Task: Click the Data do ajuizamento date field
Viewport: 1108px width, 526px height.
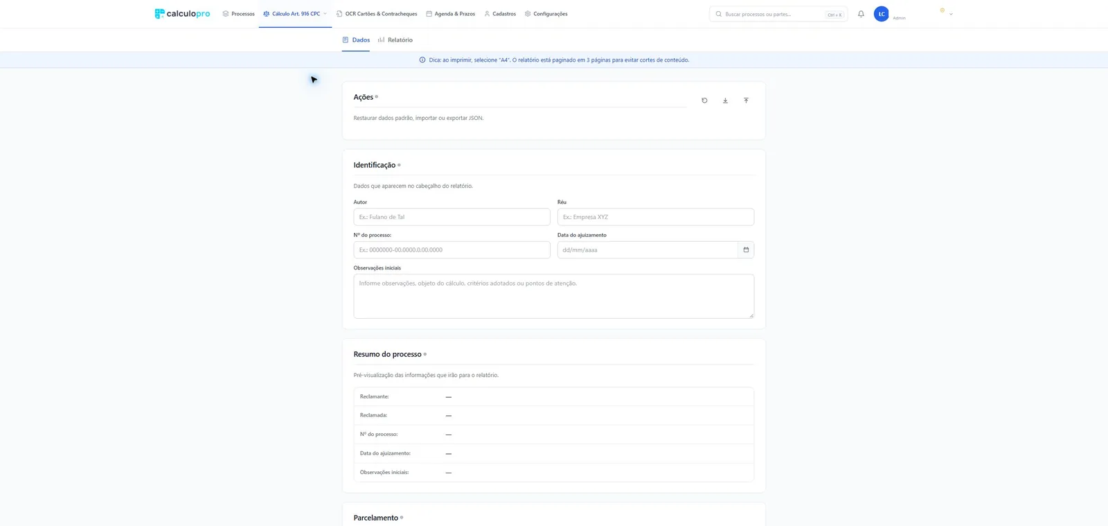Action: click(647, 249)
